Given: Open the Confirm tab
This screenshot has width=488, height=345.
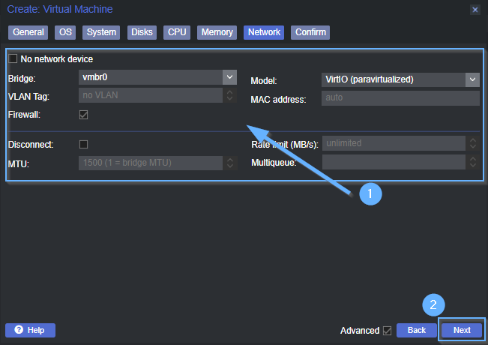Looking at the screenshot, I should coord(310,32).
